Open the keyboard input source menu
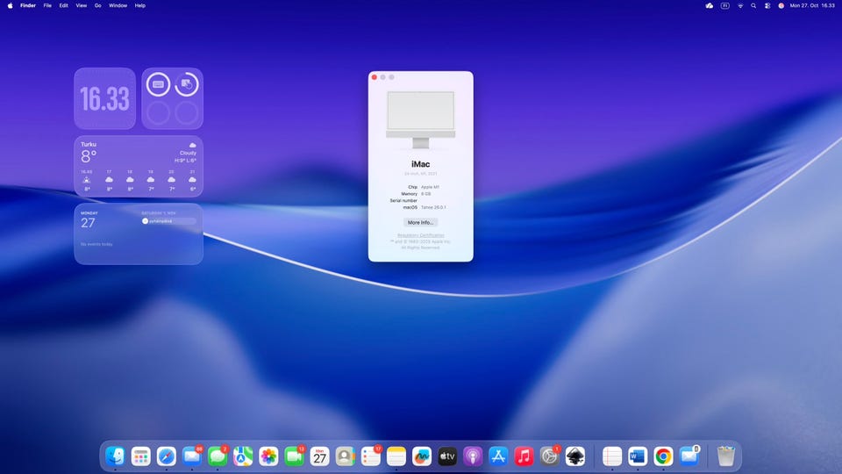 (725, 5)
